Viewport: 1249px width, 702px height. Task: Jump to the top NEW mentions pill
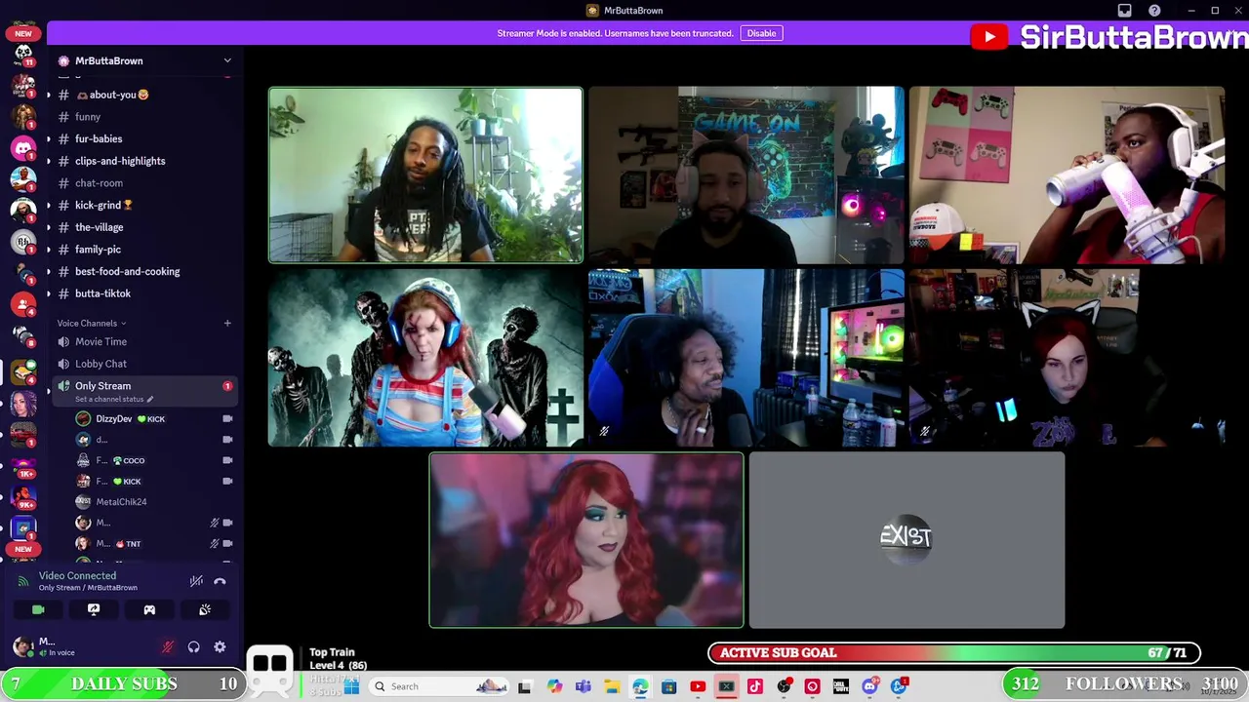pyautogui.click(x=23, y=33)
